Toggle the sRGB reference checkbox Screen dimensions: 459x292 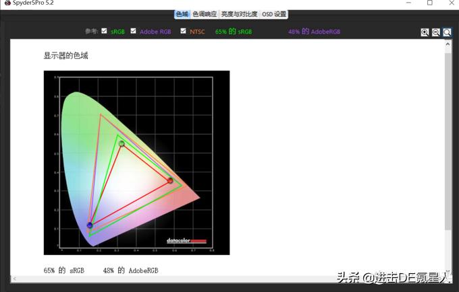[104, 31]
